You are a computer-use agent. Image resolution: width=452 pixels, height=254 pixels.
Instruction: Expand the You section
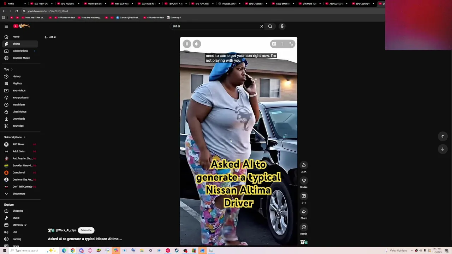(x=8, y=69)
